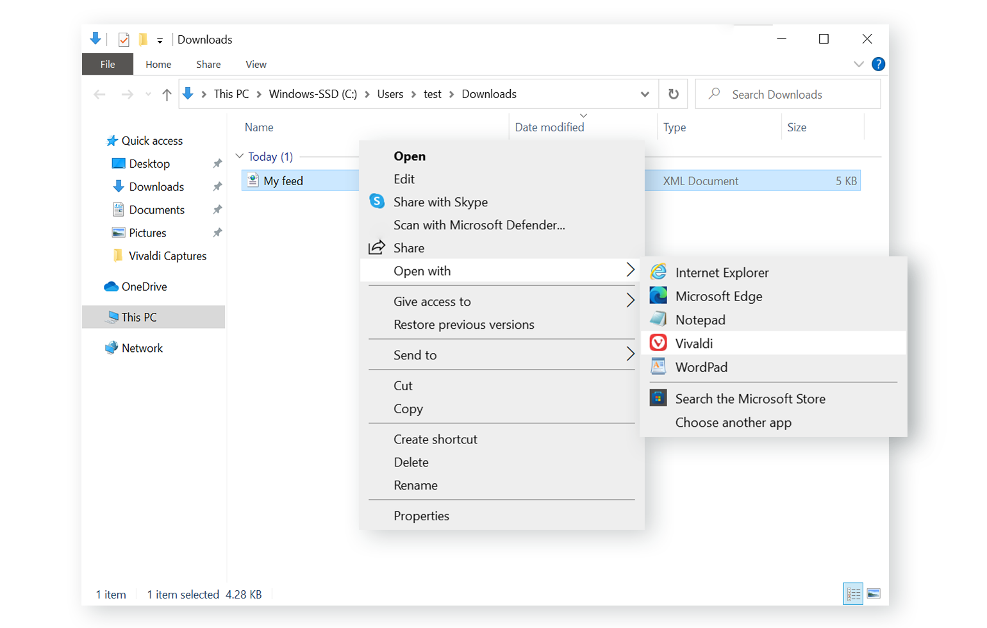This screenshot has width=987, height=628.
Task: Open the View ribbon tab
Action: tap(256, 64)
